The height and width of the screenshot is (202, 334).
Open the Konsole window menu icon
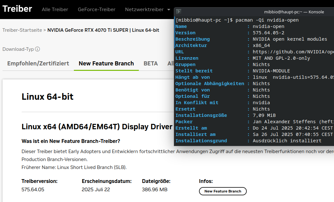pyautogui.click(x=179, y=11)
